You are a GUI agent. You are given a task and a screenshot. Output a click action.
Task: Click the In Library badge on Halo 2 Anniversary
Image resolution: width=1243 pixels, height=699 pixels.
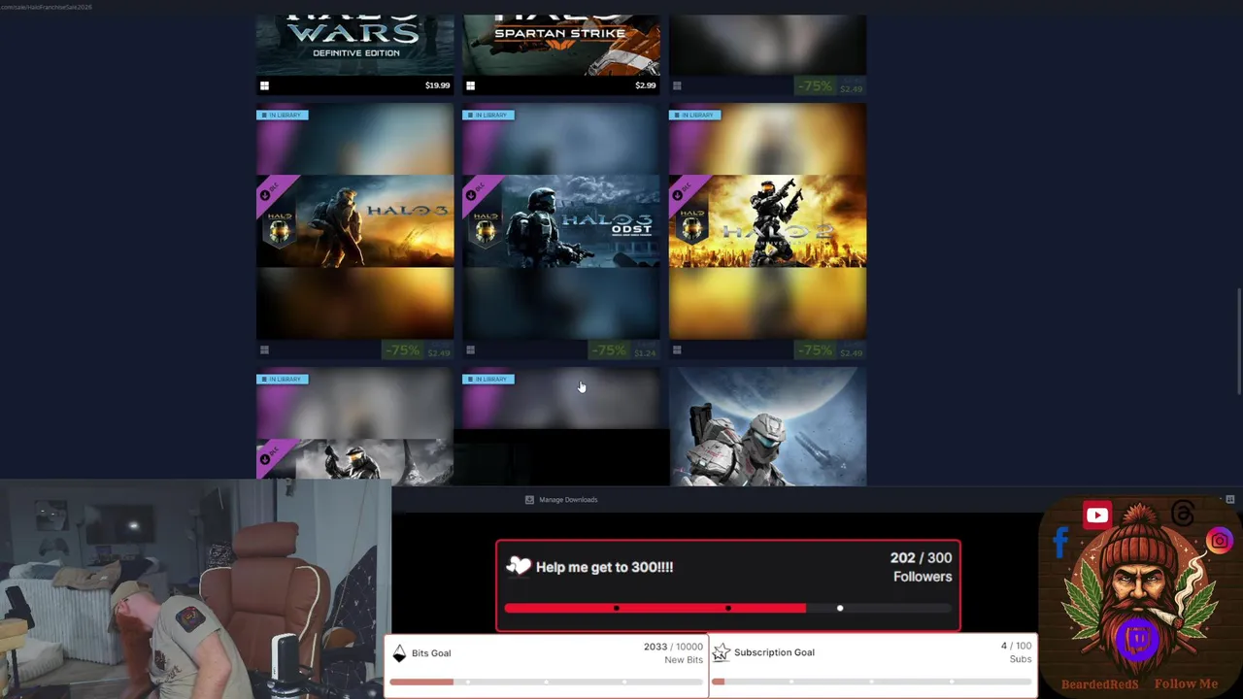pyautogui.click(x=694, y=115)
